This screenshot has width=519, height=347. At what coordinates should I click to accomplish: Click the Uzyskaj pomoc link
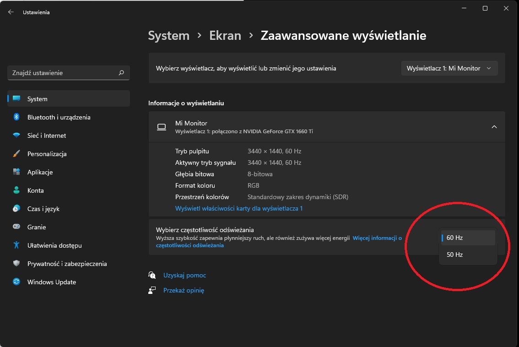pyautogui.click(x=184, y=275)
